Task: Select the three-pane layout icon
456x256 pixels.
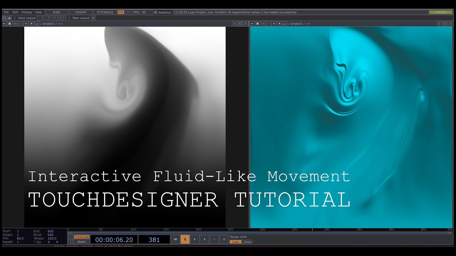Action: pyautogui.click(x=58, y=18)
